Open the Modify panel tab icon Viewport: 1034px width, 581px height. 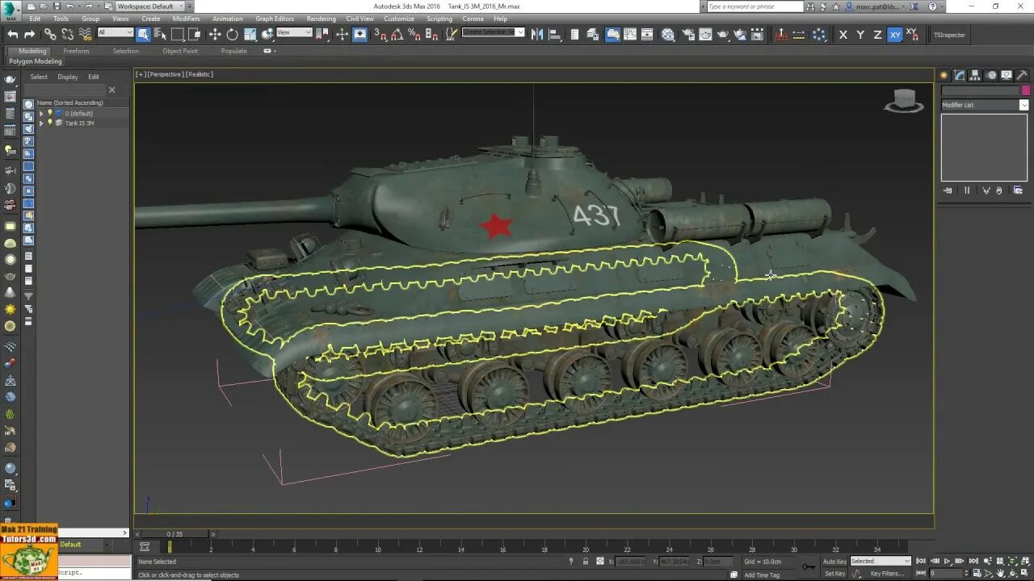[x=960, y=75]
